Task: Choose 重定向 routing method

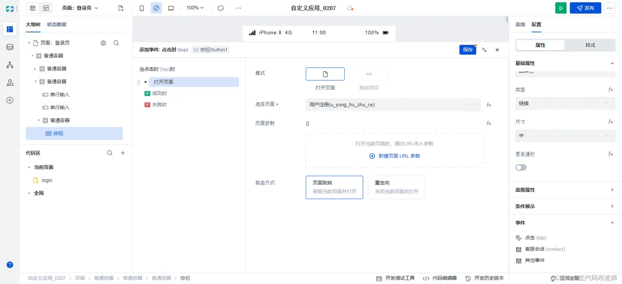Action: pyautogui.click(x=396, y=187)
